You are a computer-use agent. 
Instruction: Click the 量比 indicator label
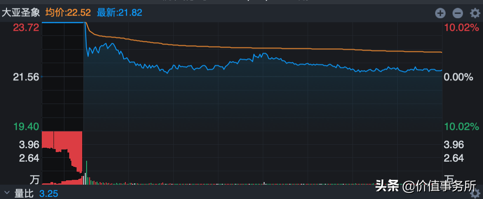(24, 193)
